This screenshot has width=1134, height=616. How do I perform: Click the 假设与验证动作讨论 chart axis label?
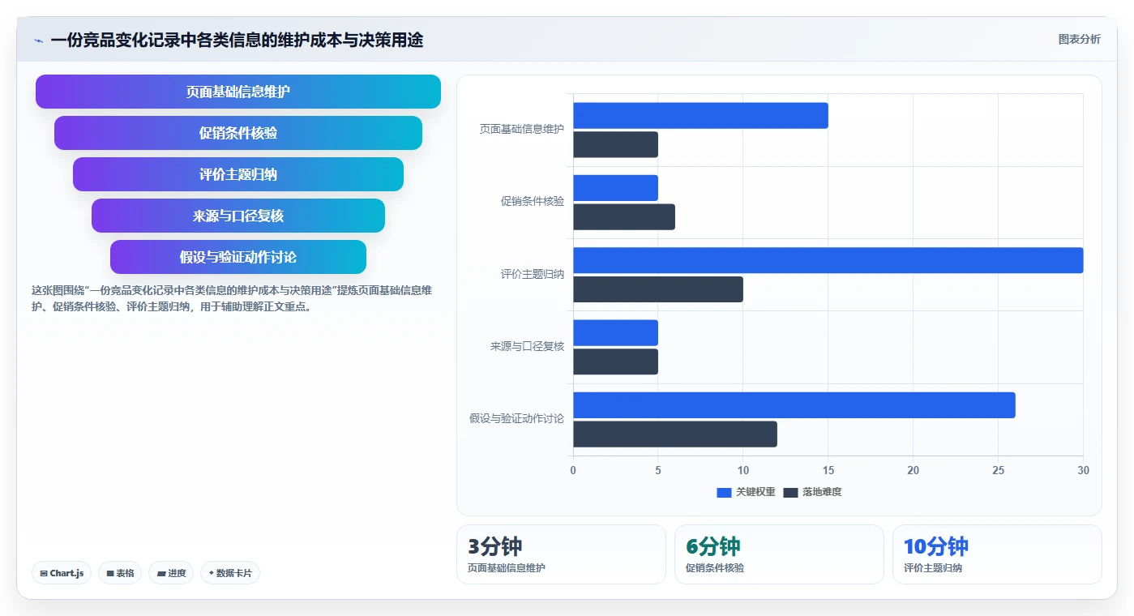516,419
